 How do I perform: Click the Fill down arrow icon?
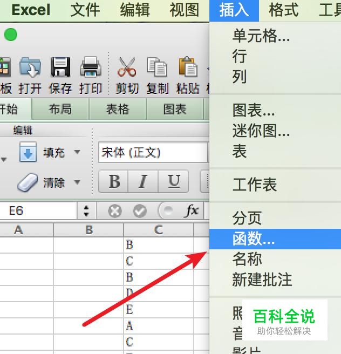[x=28, y=152]
